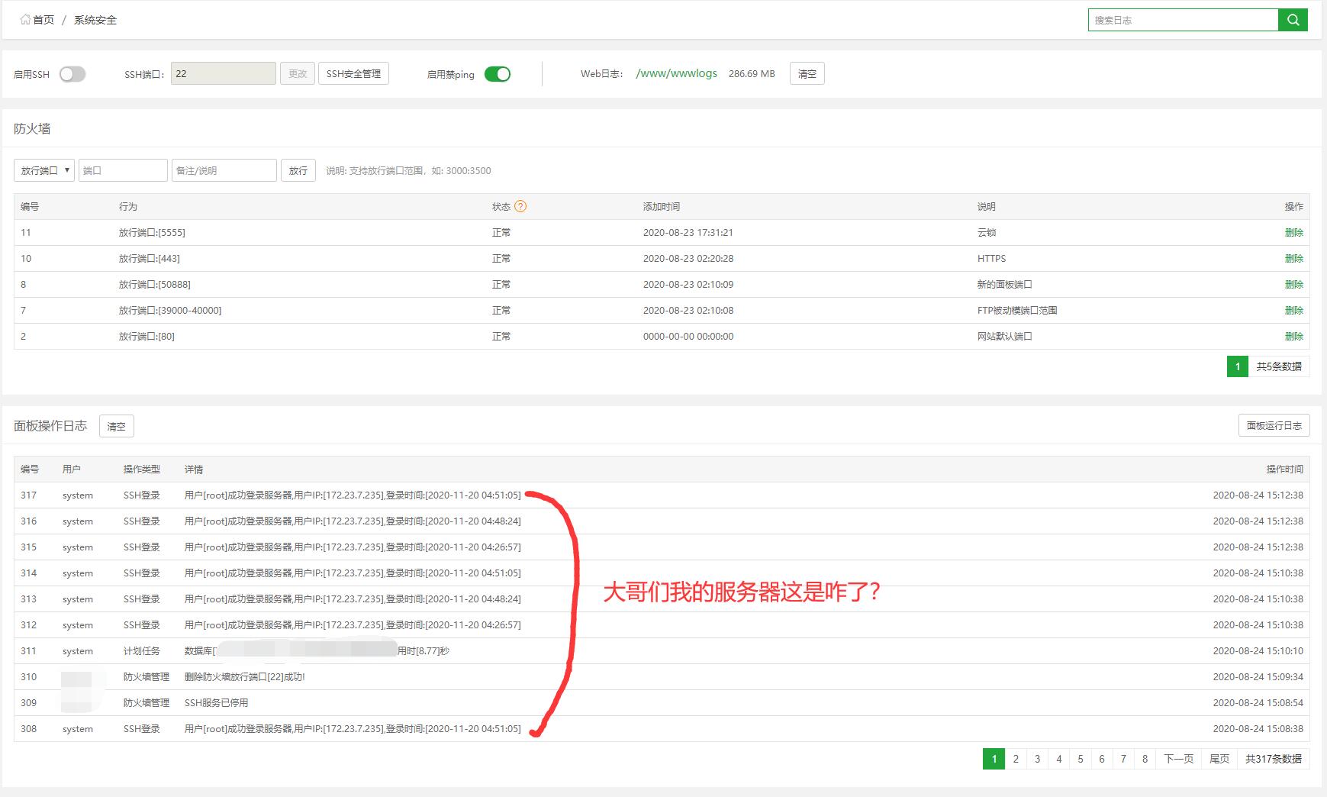Click 首页 breadcrumb link
The image size is (1327, 797).
(x=43, y=20)
